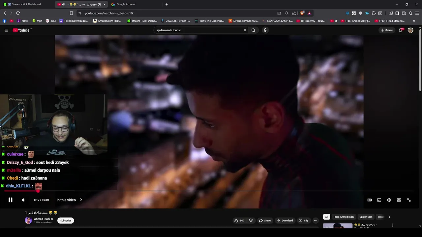Show more filter chips with arrow

point(389,217)
